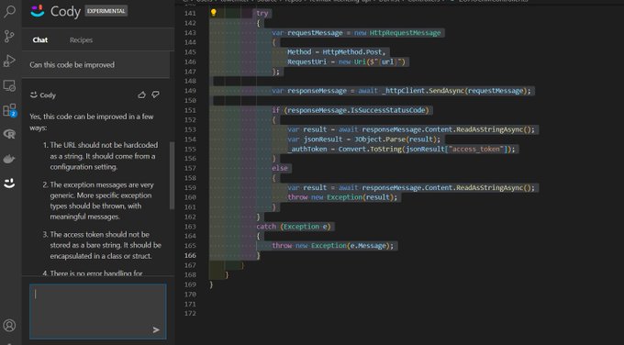The width and height of the screenshot is (624, 345).
Task: Click 'SendAsync' call on line 149
Action: coord(446,91)
